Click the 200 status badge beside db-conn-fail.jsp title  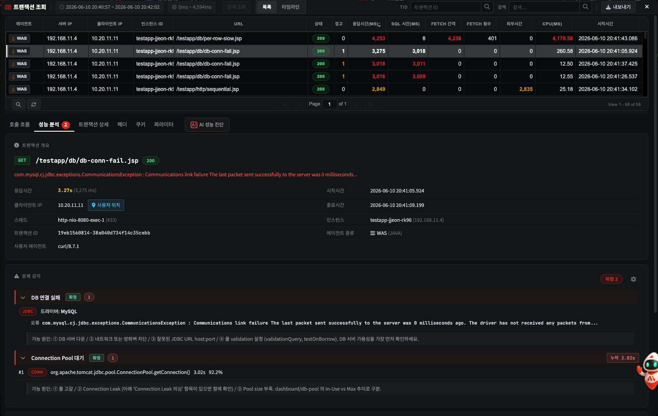pyautogui.click(x=150, y=161)
